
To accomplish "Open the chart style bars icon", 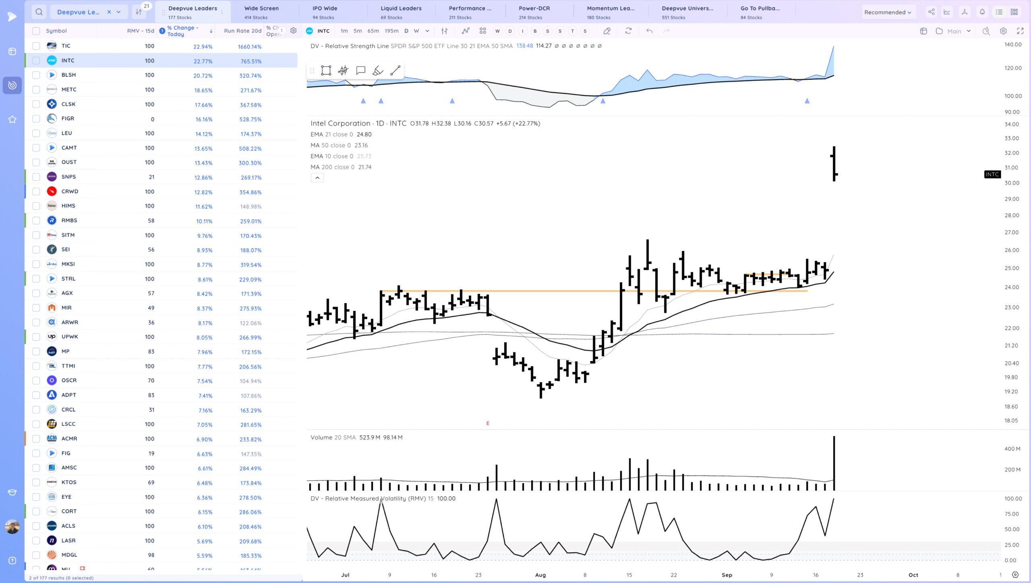I will point(445,31).
